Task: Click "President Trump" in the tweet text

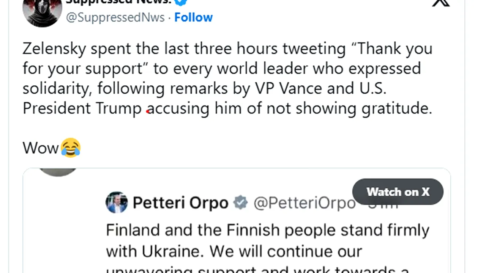Action: tap(82, 108)
